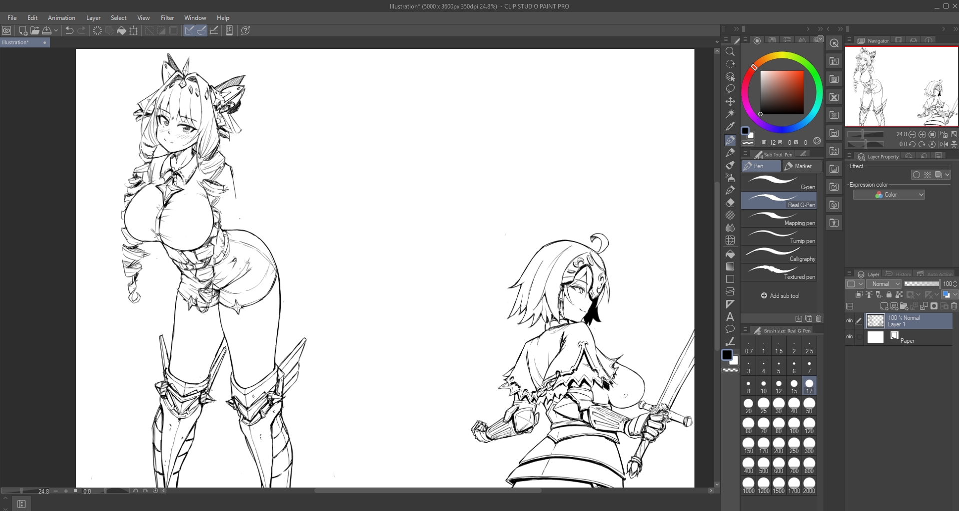Select the Text tool
959x511 pixels.
point(730,316)
